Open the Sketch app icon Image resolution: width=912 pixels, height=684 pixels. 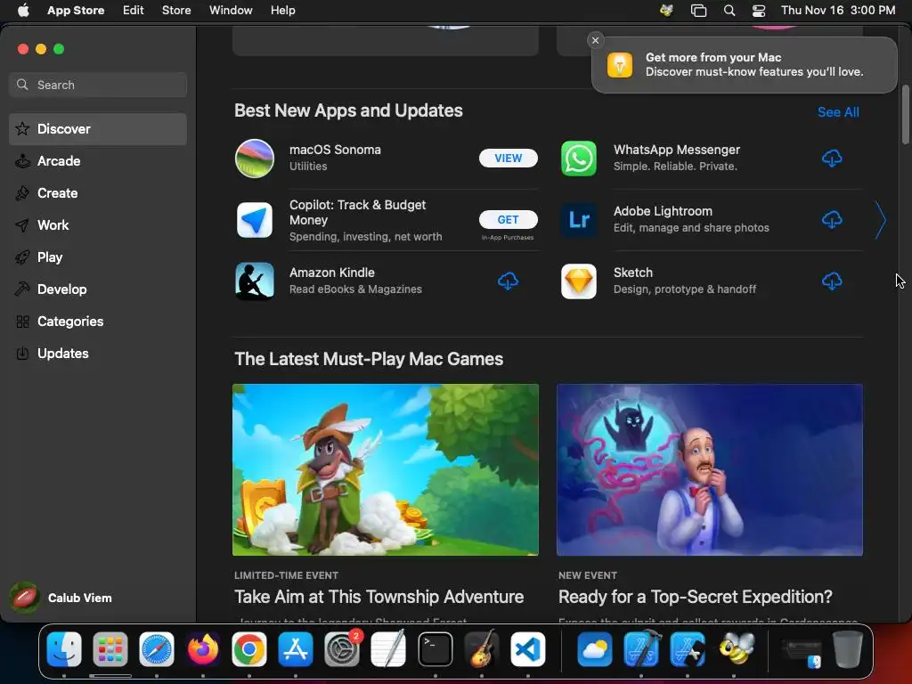[x=578, y=281]
